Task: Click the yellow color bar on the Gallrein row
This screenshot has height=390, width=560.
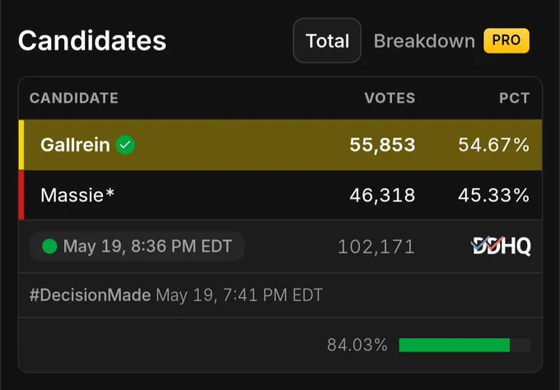Action: click(x=21, y=145)
